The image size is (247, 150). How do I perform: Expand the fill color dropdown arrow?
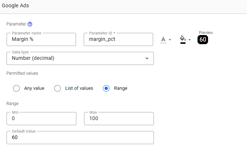tap(189, 40)
